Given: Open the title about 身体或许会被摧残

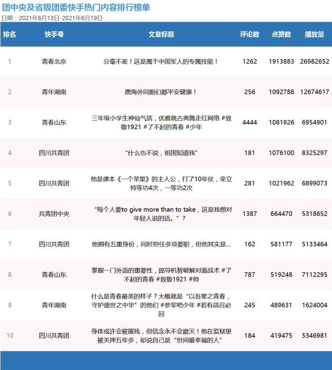Looking at the screenshot, I should [161, 335].
